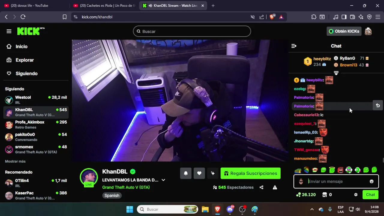Click the Buscar search field on Kick
Screen dimensions: 384x216
point(192,31)
